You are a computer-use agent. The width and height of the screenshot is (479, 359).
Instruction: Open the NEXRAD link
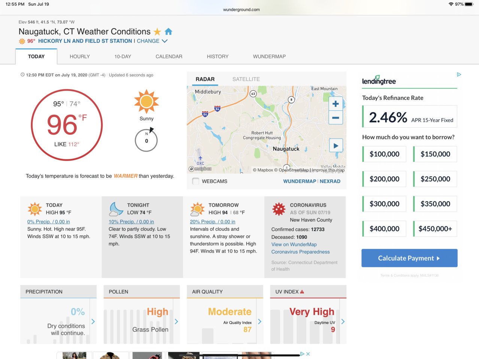click(x=330, y=181)
